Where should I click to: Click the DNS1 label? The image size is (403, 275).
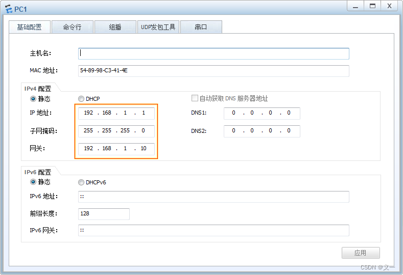(x=199, y=113)
